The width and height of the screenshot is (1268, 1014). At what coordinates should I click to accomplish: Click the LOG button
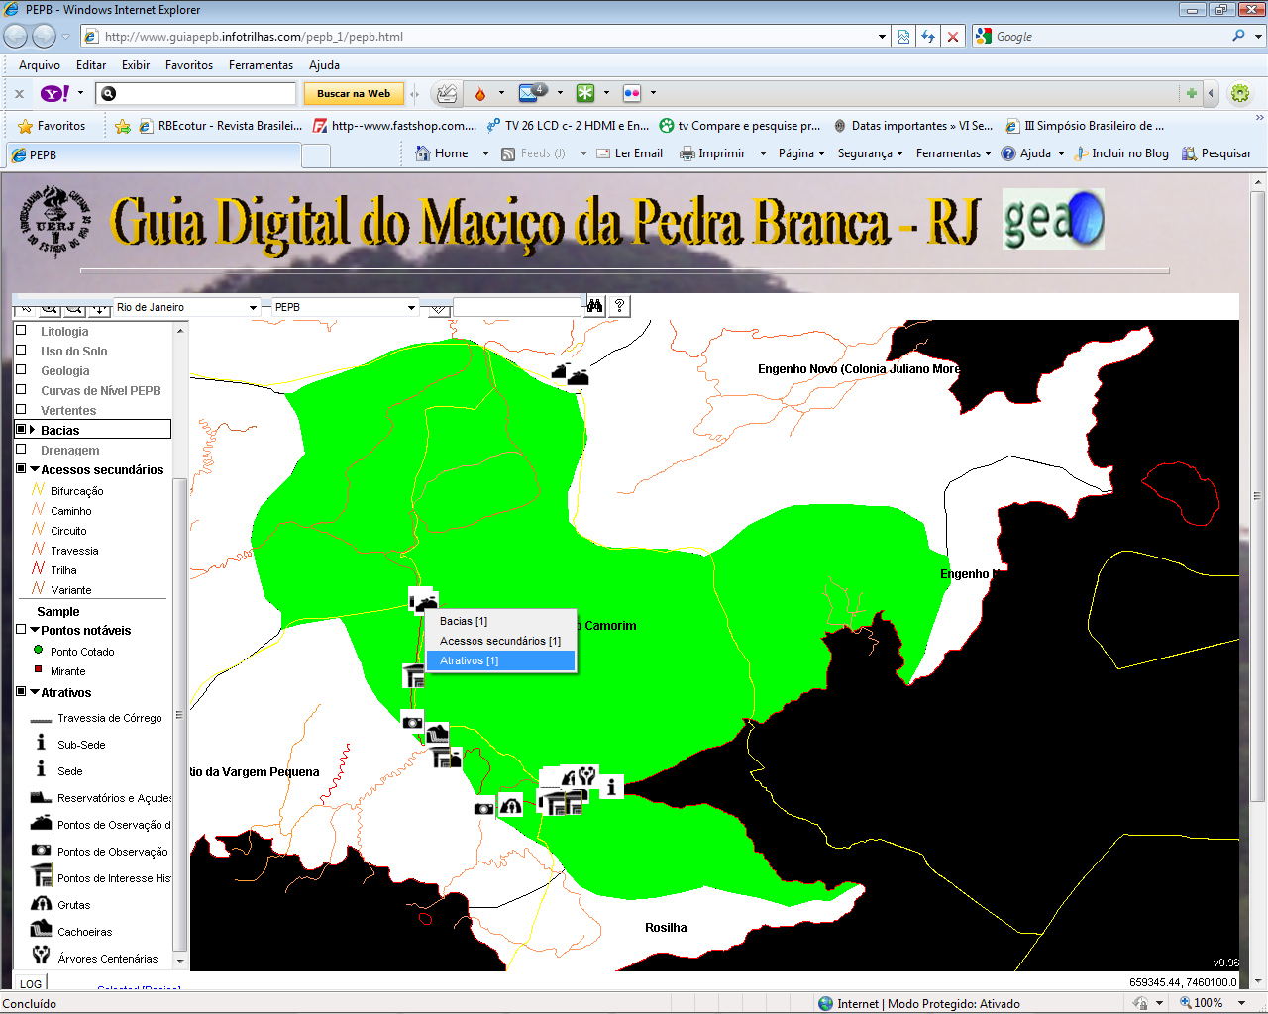coord(31,983)
